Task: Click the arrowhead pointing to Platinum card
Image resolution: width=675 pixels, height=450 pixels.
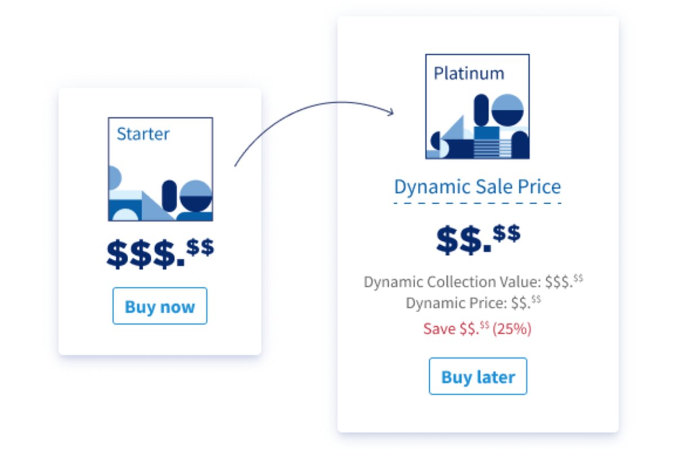Action: (x=390, y=111)
